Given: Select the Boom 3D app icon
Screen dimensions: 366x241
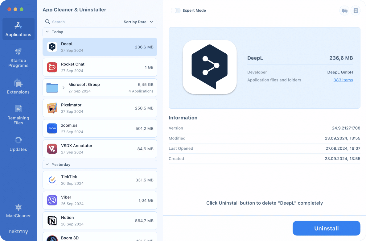Looking at the screenshot, I should pyautogui.click(x=52, y=238).
